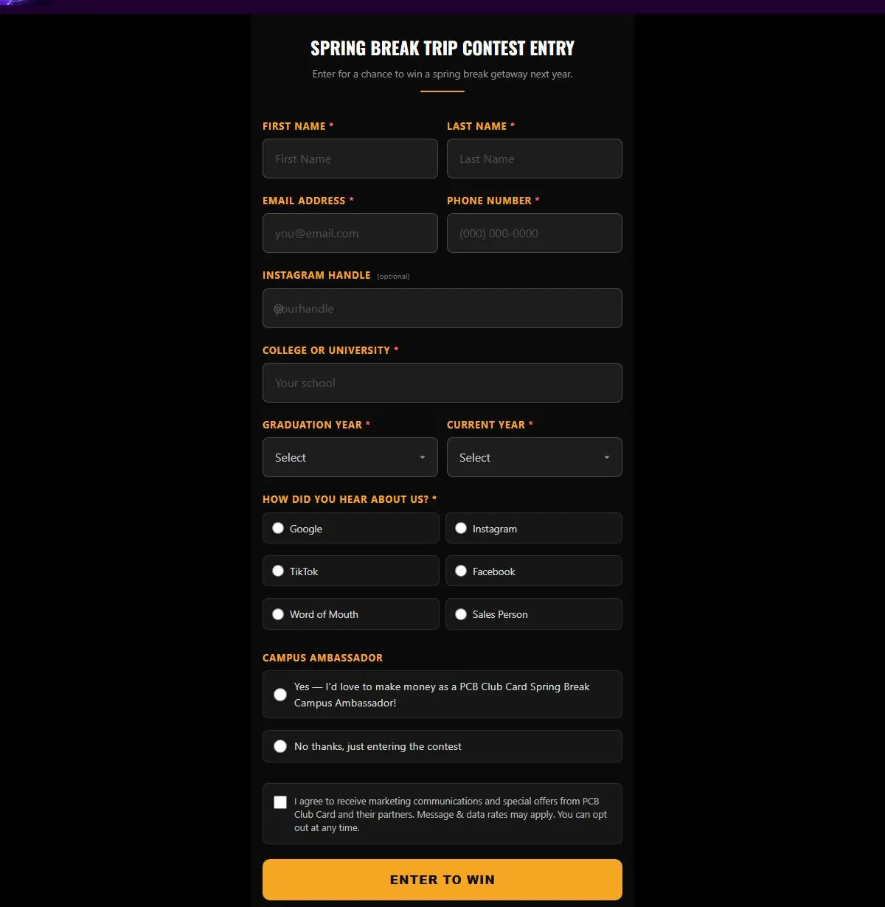Open the Current Year dropdown
Screen dimensions: 885x907
(535, 457)
